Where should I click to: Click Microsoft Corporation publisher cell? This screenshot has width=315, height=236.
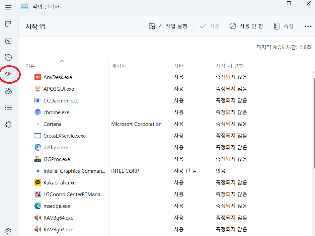pos(136,124)
